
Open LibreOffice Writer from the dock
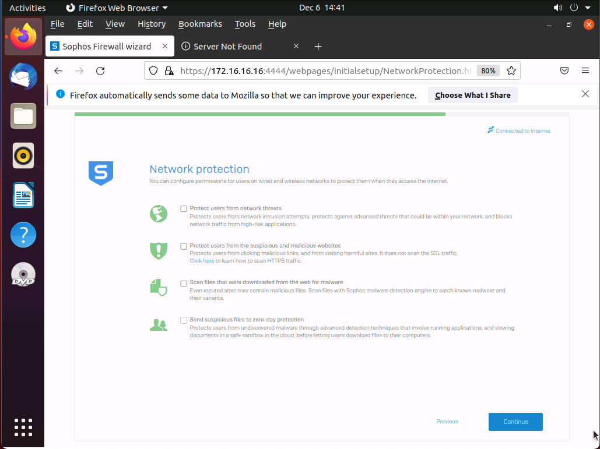click(x=23, y=196)
